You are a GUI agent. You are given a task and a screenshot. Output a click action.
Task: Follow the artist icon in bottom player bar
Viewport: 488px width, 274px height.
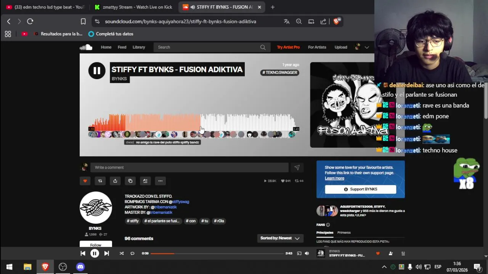pos(390,253)
